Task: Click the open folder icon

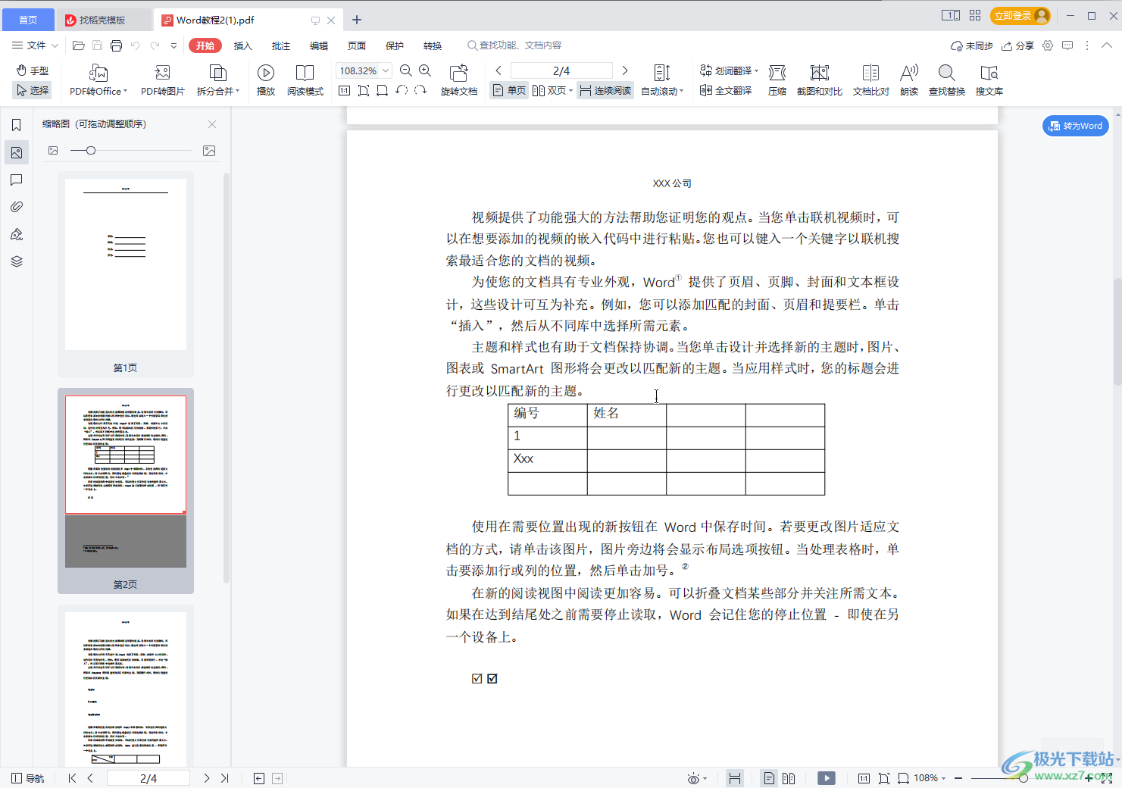Action: tap(78, 45)
